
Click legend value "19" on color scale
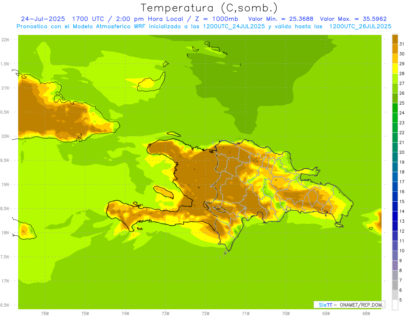pyautogui.click(x=402, y=162)
